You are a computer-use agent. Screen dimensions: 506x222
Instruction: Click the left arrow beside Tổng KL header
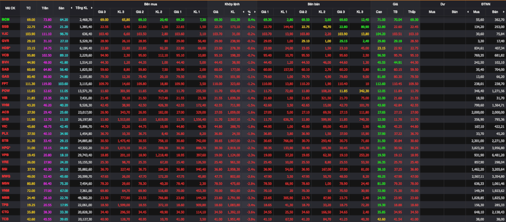tap(73, 8)
